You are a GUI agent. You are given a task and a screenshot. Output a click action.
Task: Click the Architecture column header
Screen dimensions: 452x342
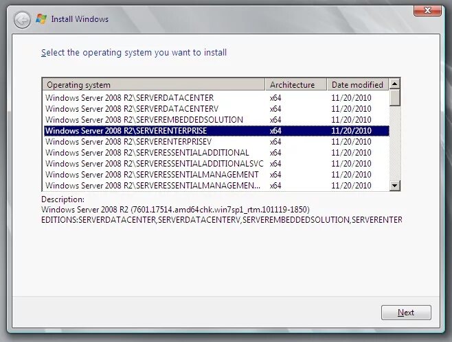pos(296,84)
